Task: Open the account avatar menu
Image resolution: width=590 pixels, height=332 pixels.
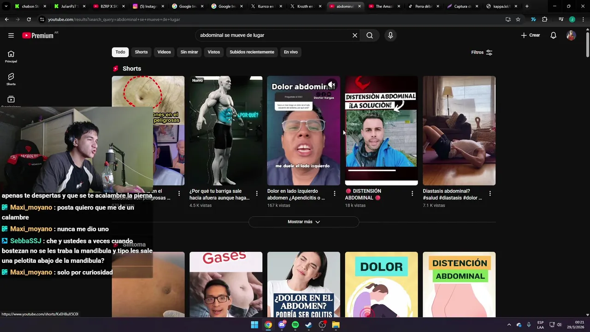Action: click(x=571, y=35)
